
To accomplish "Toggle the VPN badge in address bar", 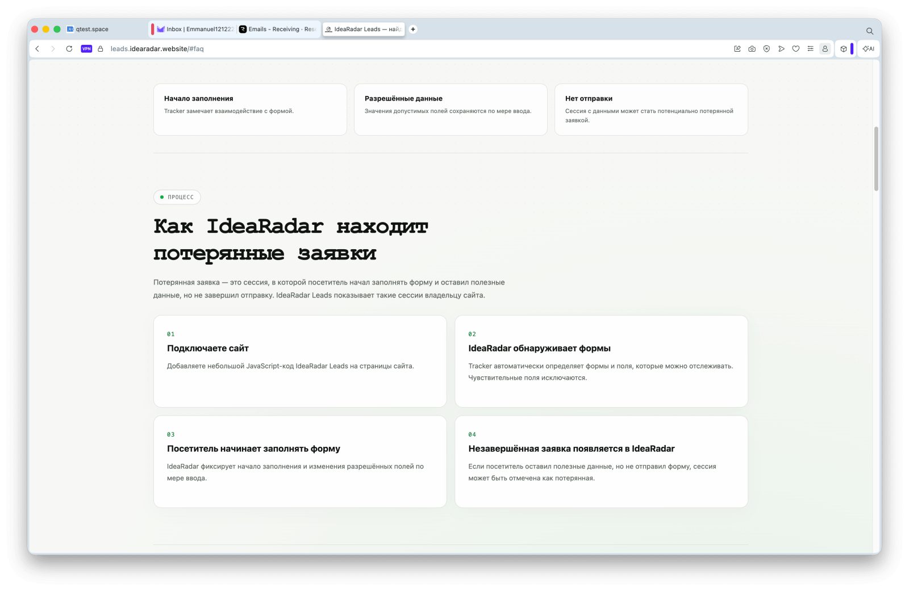I will pyautogui.click(x=86, y=49).
